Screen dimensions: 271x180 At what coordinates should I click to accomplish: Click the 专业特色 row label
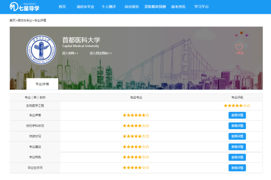[35, 157]
